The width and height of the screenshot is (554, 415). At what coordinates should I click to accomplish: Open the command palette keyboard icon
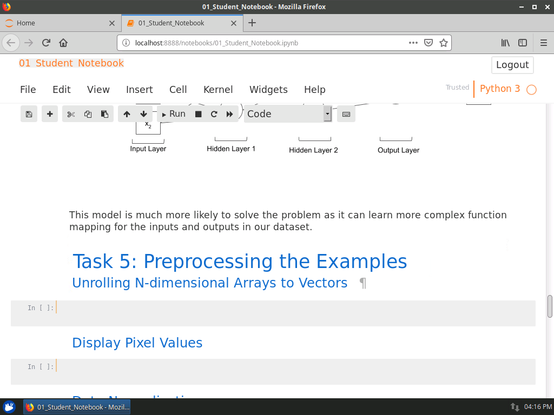pyautogui.click(x=346, y=114)
